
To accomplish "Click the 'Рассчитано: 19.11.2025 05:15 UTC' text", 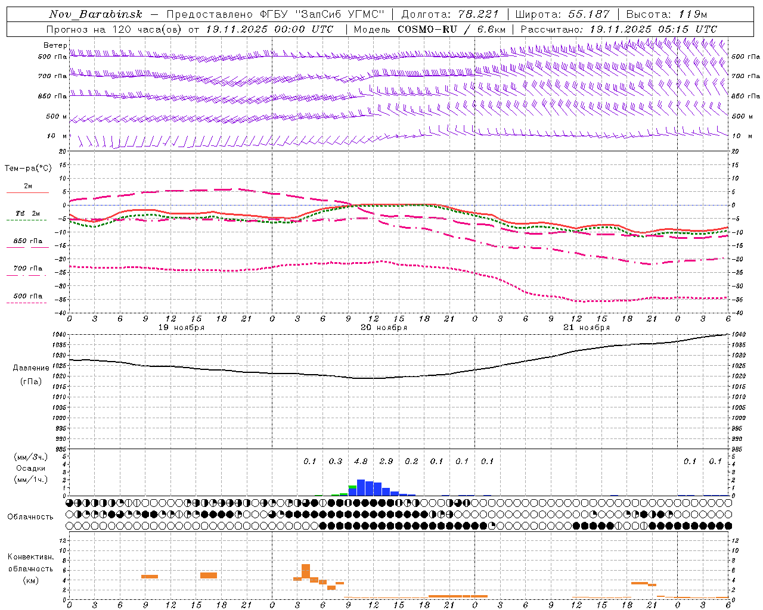I will coord(619,29).
